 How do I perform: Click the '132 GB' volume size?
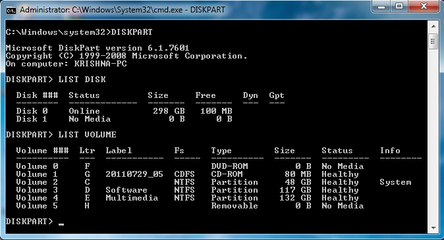point(295,198)
